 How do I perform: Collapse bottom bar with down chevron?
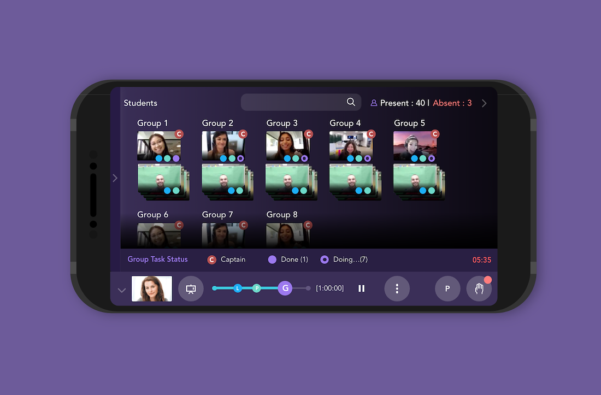tap(121, 291)
